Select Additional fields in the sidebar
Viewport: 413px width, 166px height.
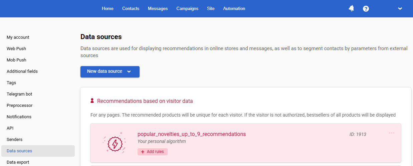[x=22, y=71]
